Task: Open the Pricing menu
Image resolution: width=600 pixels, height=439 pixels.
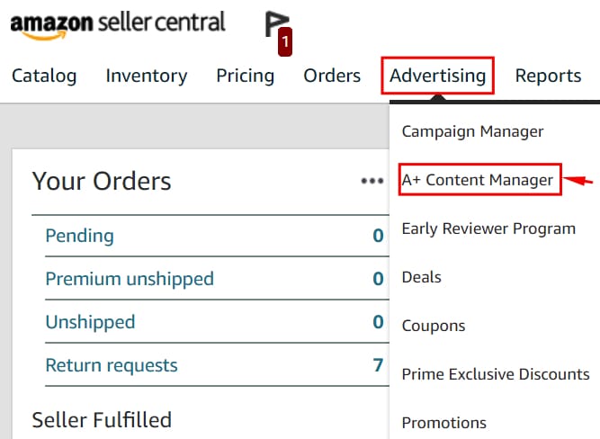Action: 246,76
